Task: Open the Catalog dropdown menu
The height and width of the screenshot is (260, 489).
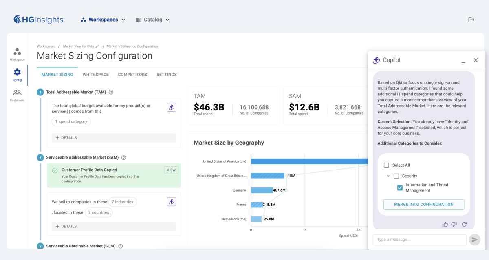Action: pos(153,20)
